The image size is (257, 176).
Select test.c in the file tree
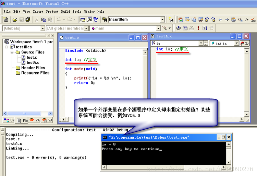[x=32, y=57]
